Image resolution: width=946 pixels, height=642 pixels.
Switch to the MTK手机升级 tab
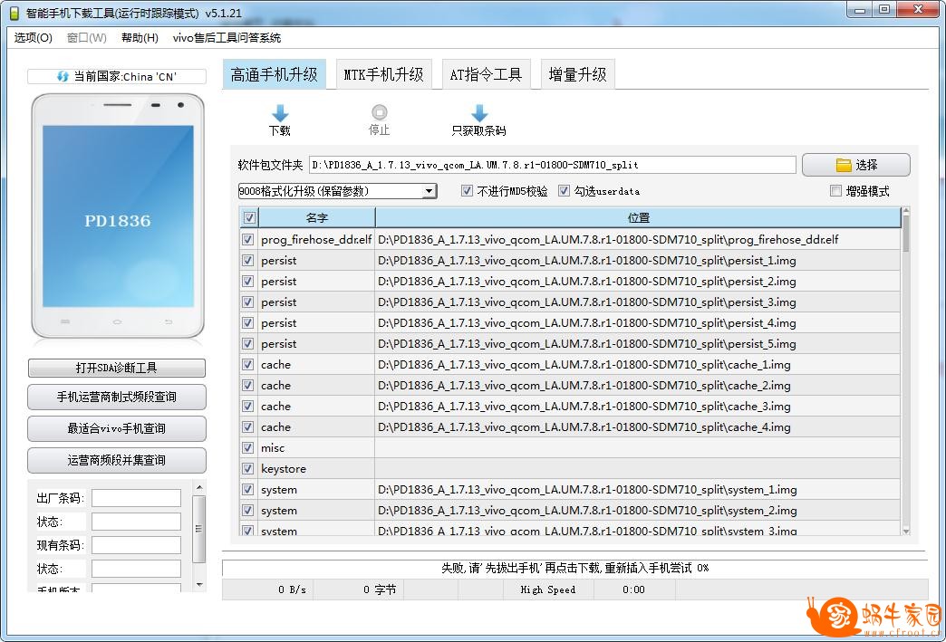pyautogui.click(x=383, y=74)
